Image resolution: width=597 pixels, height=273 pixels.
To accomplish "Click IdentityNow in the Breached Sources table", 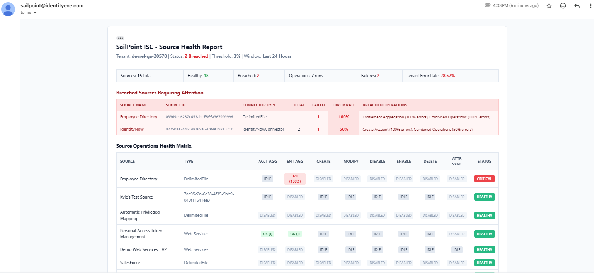I will click(x=132, y=129).
